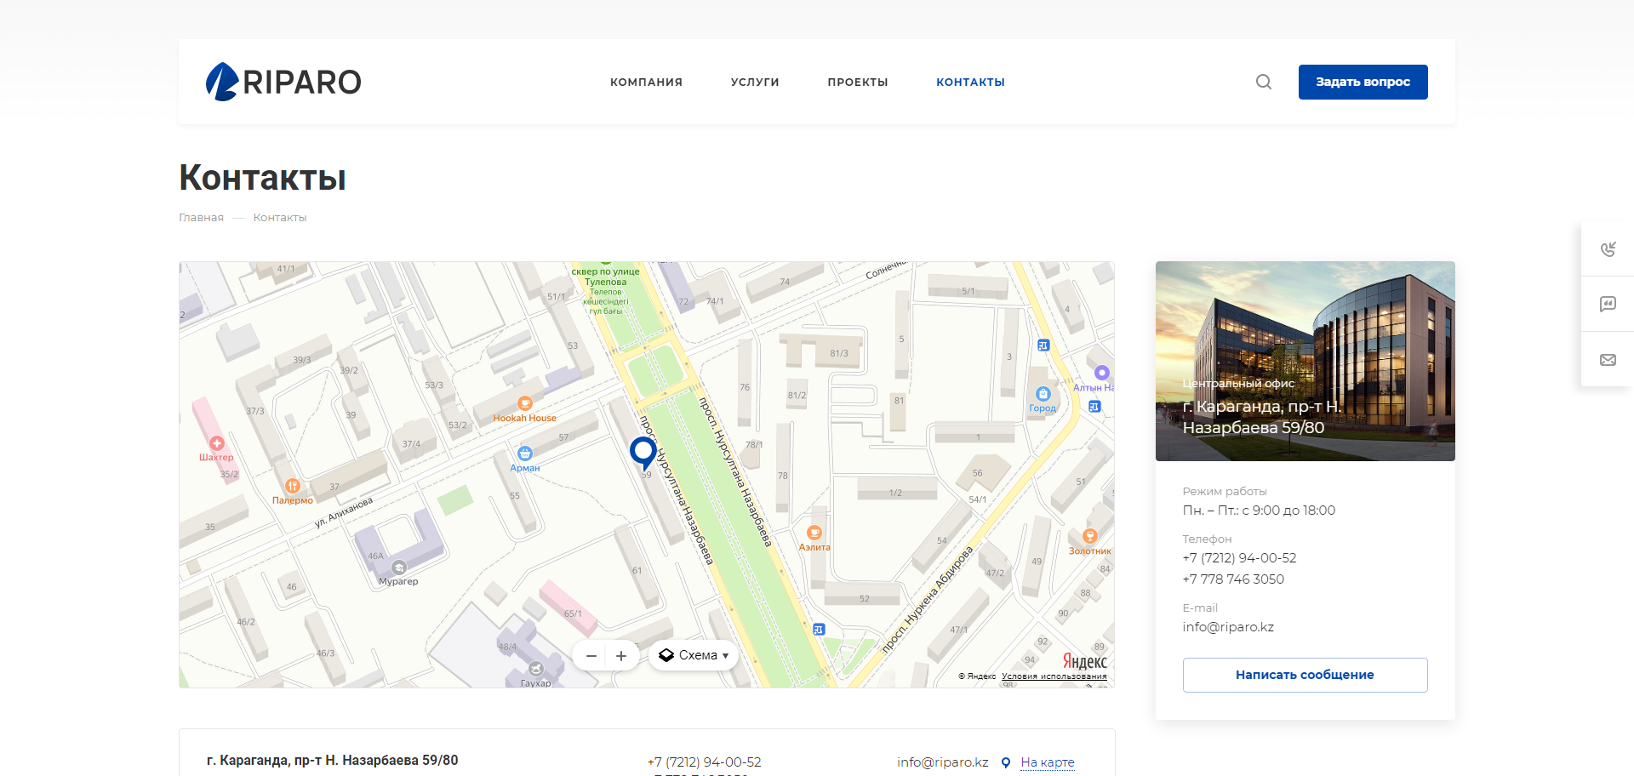Click the RIPARO logo

[283, 82]
